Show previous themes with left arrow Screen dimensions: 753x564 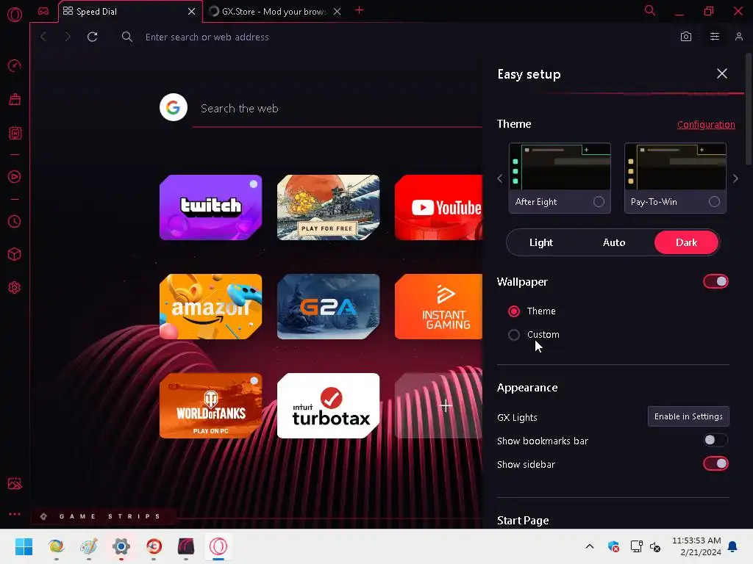(x=500, y=178)
